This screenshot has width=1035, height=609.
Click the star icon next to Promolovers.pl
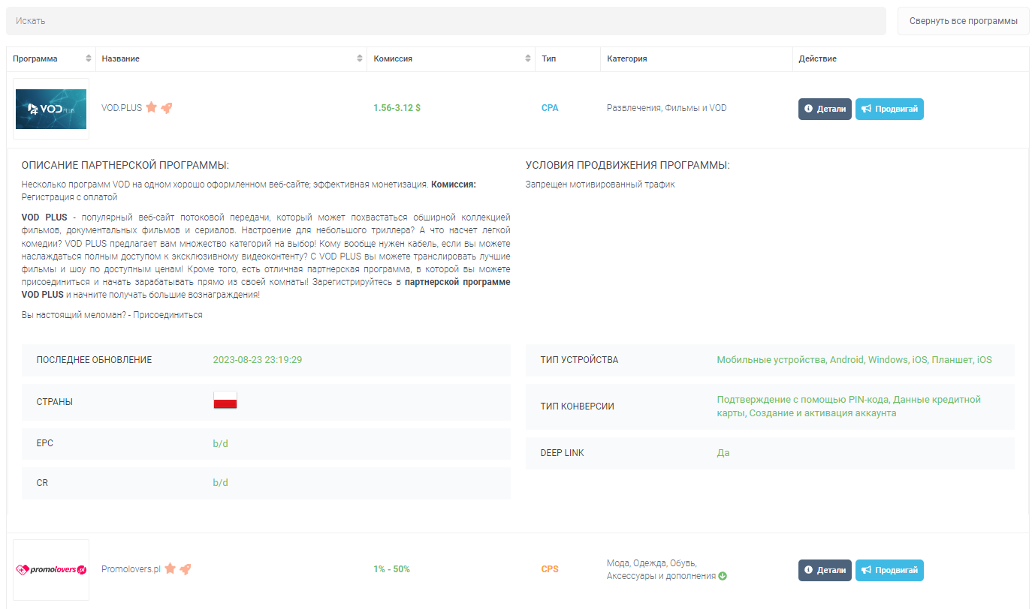pyautogui.click(x=170, y=568)
